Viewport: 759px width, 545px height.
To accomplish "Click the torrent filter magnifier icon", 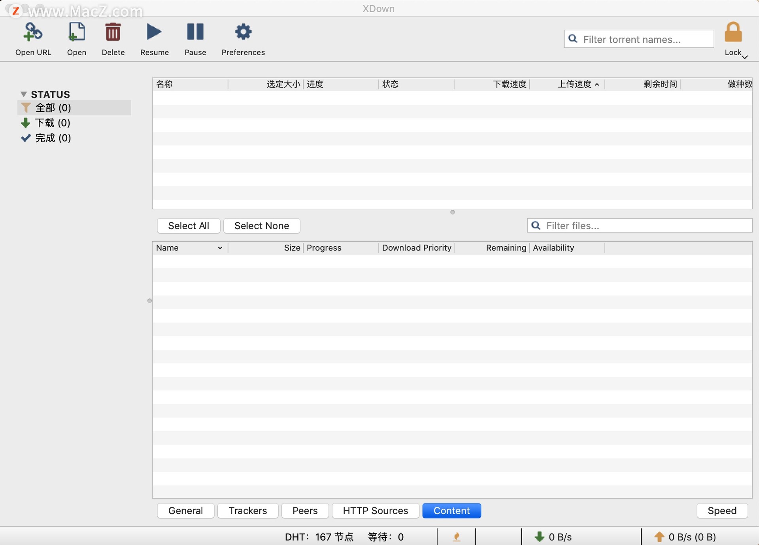I will coord(573,39).
